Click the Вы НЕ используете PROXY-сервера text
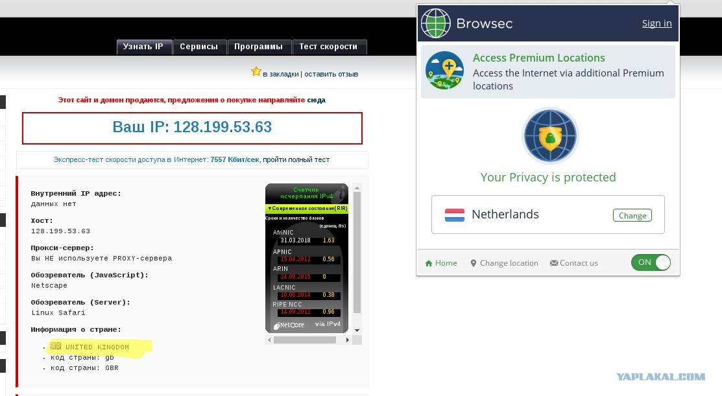This screenshot has height=396, width=722. pyautogui.click(x=101, y=259)
